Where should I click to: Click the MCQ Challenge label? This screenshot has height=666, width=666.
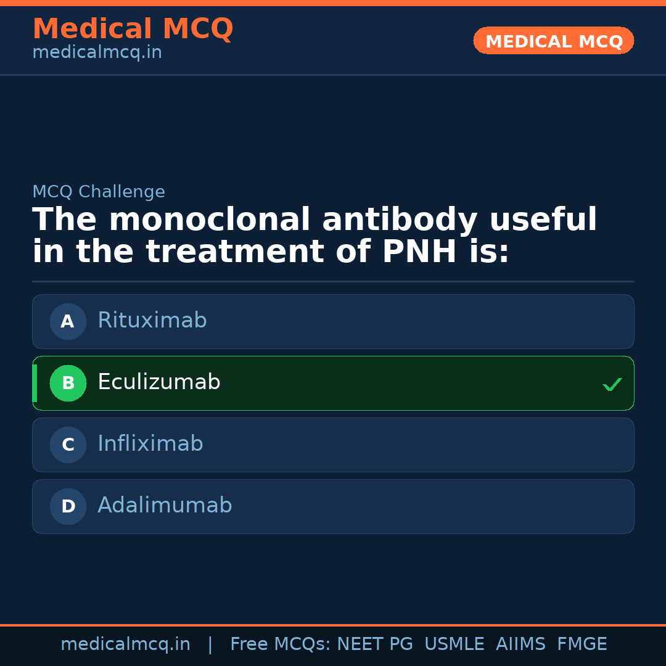(99, 192)
